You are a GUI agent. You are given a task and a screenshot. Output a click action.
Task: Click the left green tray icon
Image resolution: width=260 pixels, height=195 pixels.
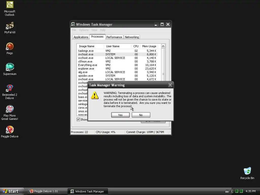click(237, 191)
